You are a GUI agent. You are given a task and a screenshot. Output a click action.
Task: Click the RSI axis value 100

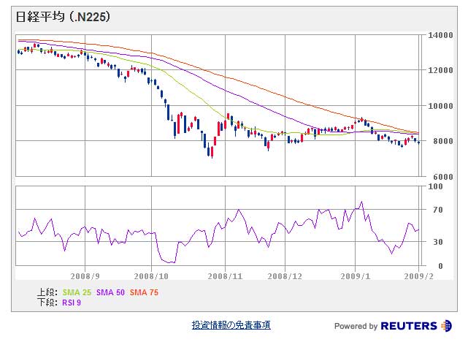[x=435, y=186]
